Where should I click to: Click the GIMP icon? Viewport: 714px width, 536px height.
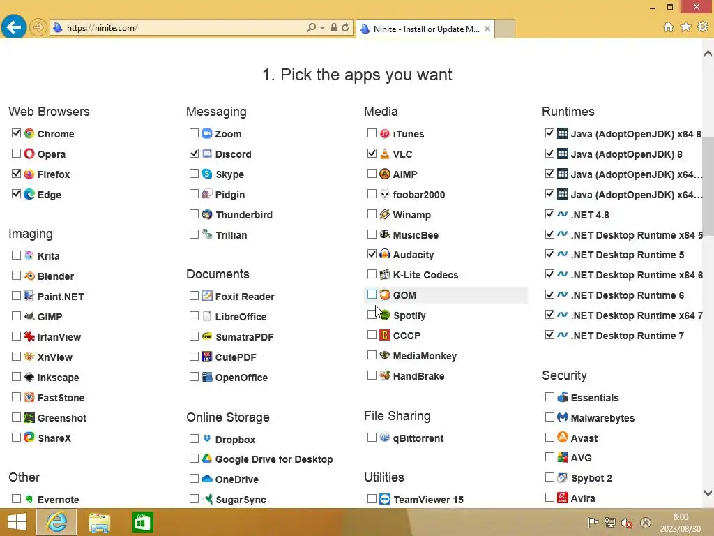click(29, 316)
